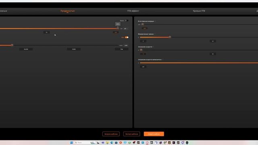Click the orange Создать шаблон button
Image resolution: width=258 pixels, height=145 pixels.
pyautogui.click(x=154, y=134)
